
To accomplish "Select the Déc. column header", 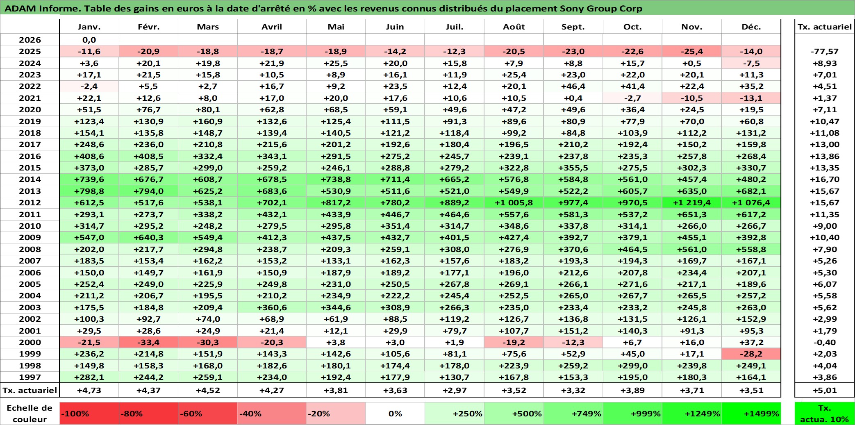I will pyautogui.click(x=751, y=27).
